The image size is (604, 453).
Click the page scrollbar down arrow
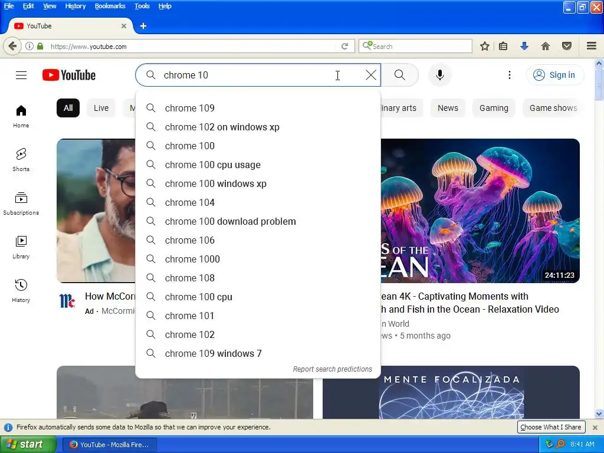(x=599, y=414)
